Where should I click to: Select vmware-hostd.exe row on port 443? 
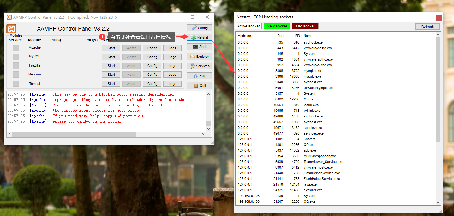336,48
